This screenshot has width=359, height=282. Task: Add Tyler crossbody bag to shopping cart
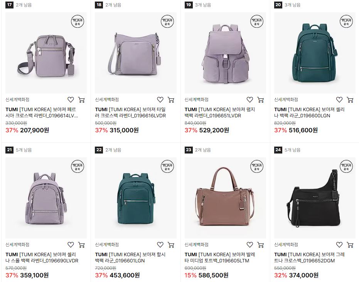coord(171,100)
